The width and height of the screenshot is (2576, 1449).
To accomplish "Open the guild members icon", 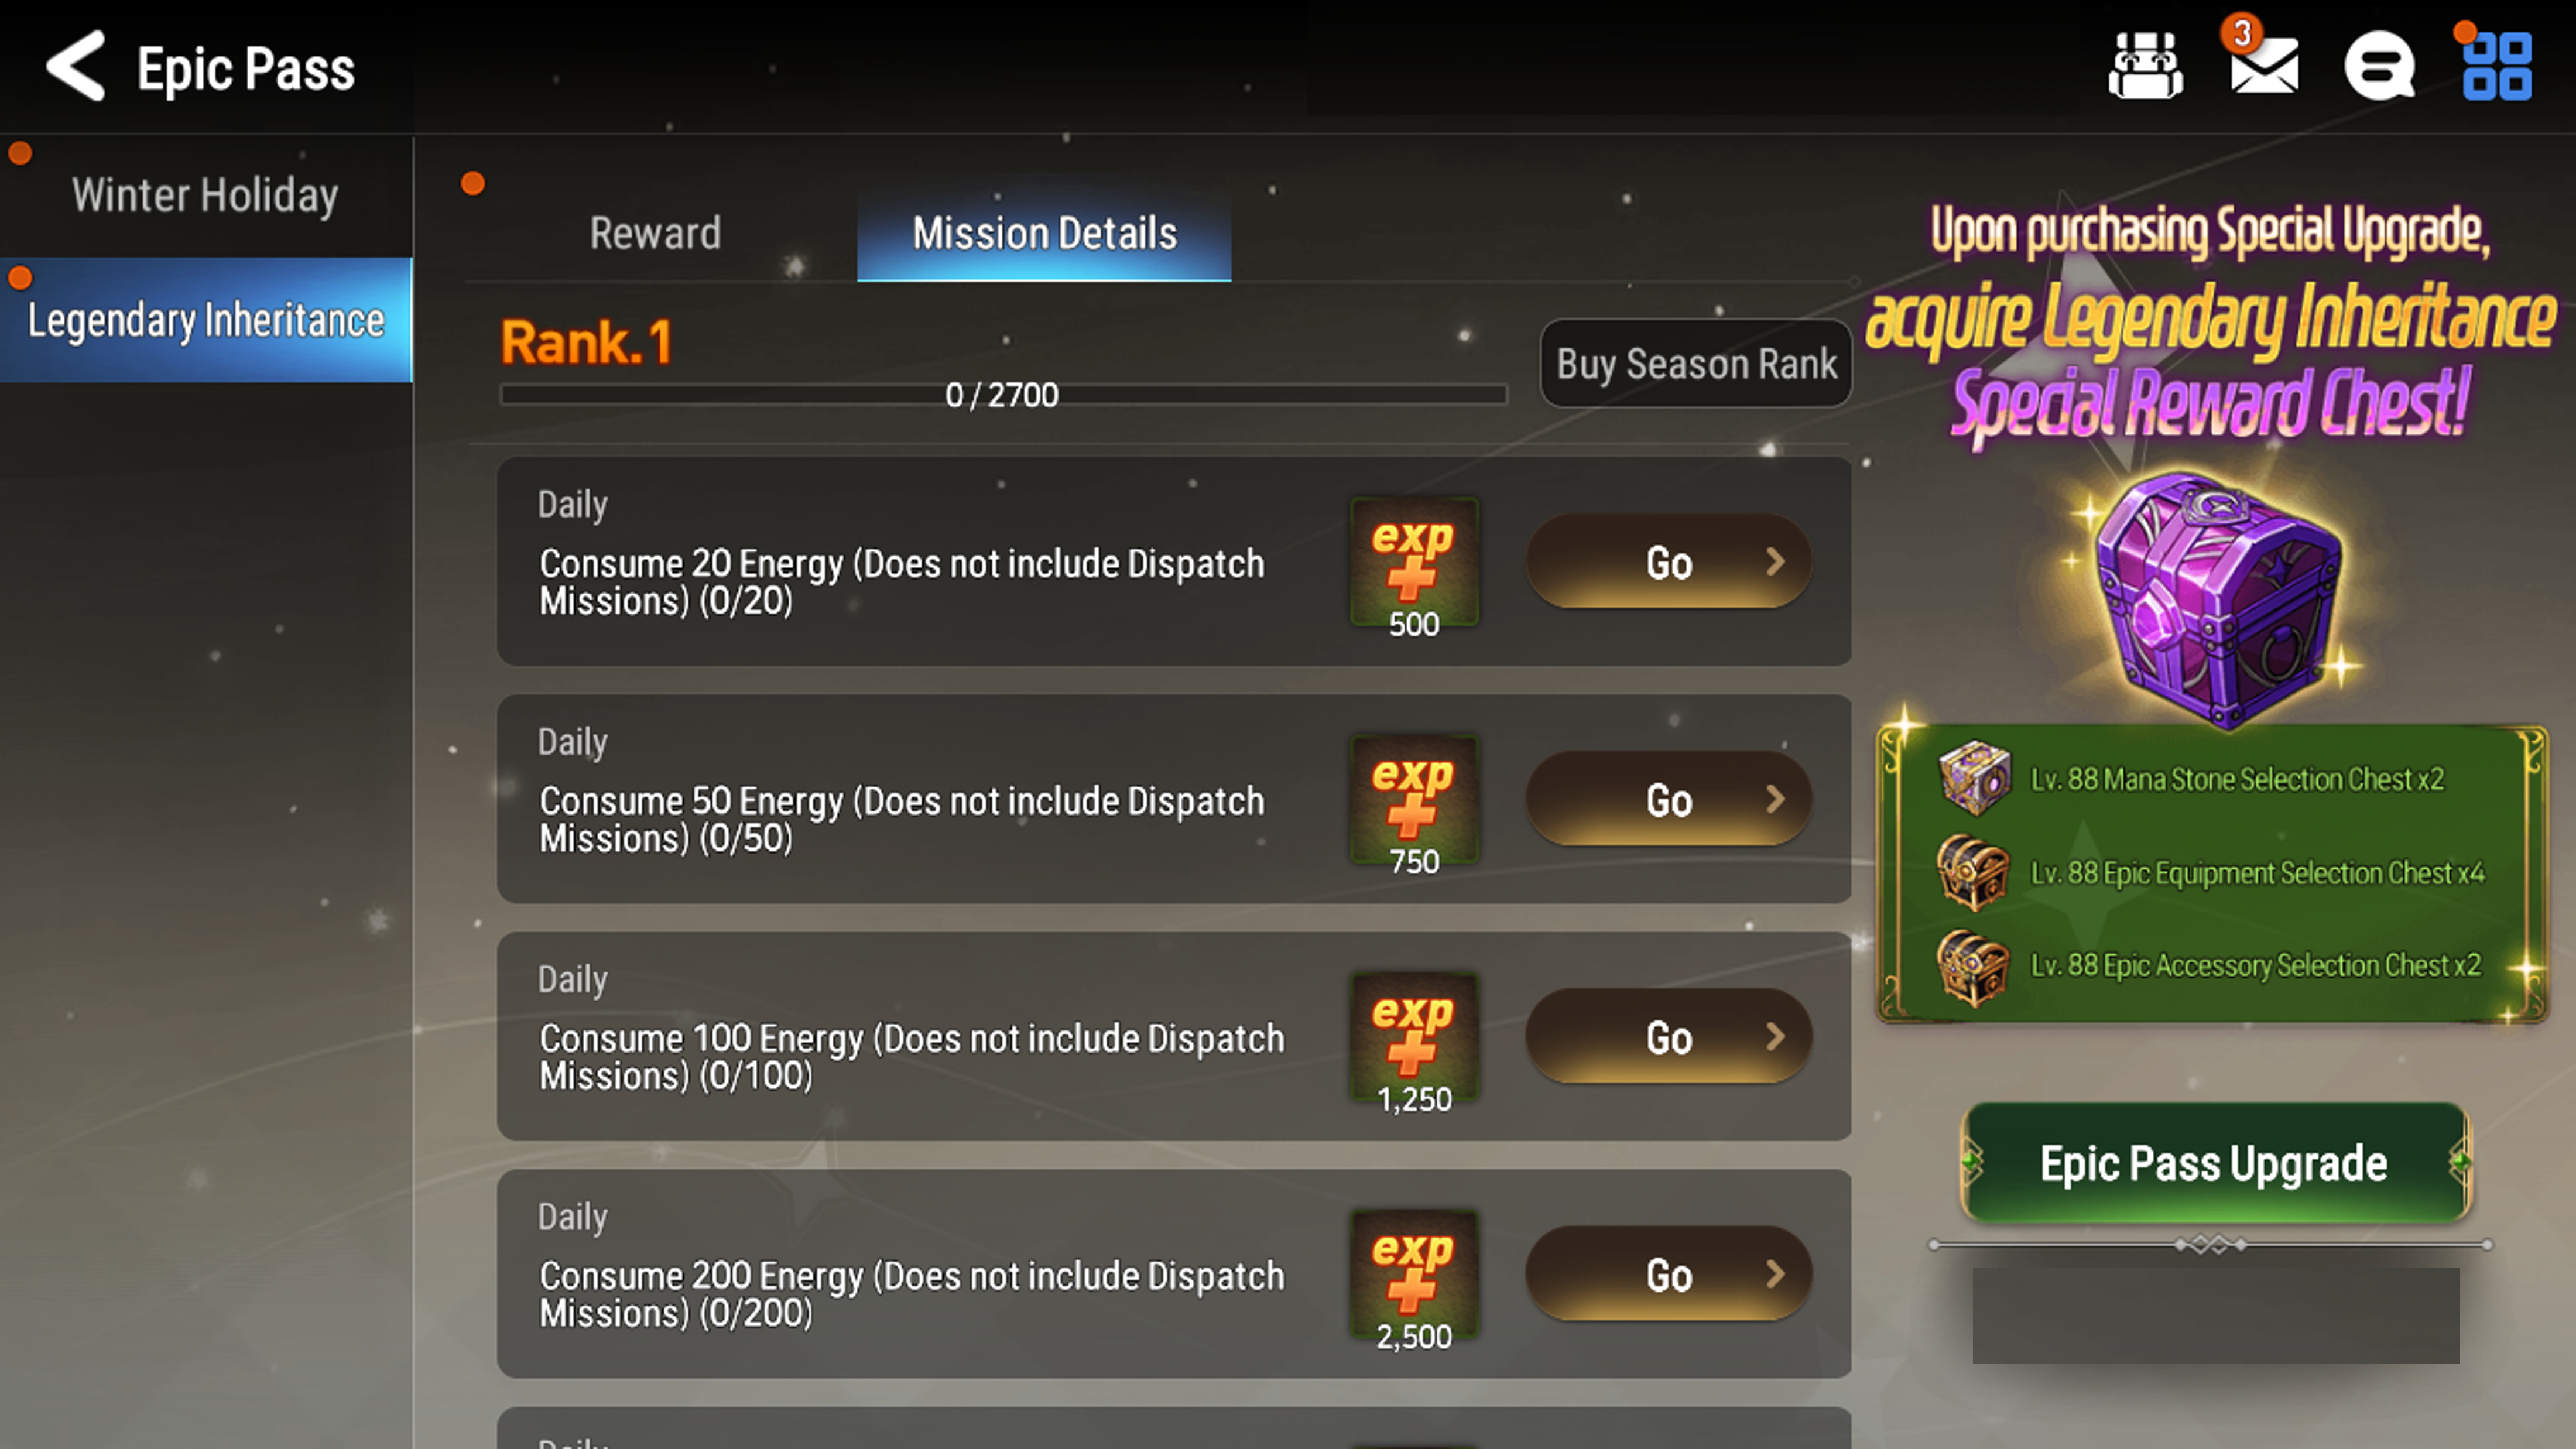I will (2145, 66).
